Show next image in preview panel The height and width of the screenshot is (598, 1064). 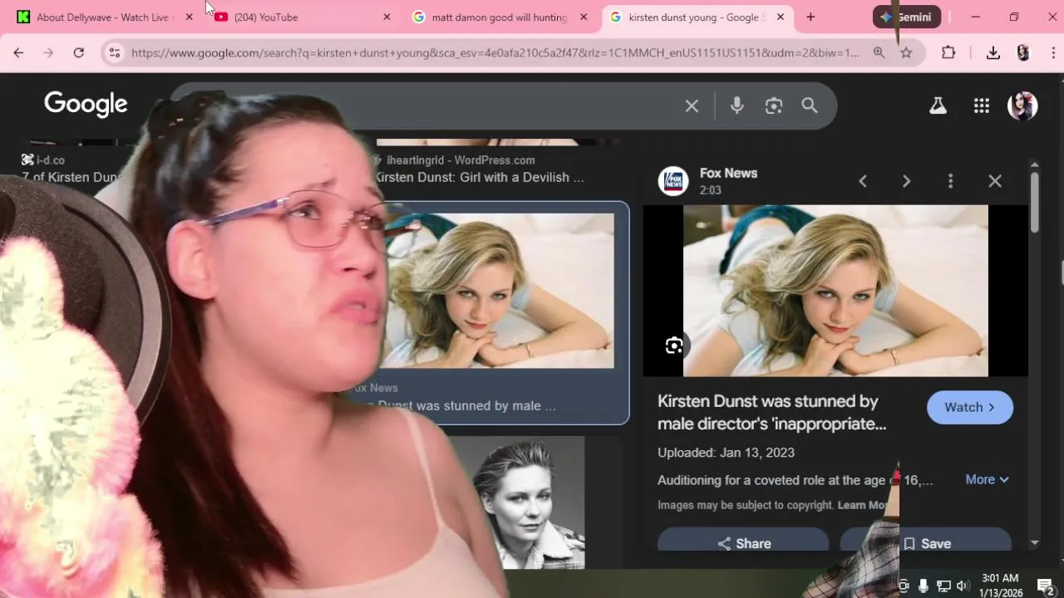tap(906, 181)
